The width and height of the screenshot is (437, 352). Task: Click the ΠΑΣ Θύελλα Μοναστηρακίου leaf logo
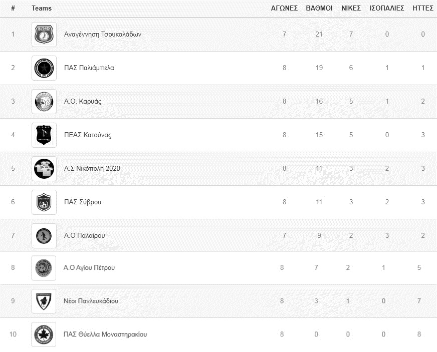click(x=44, y=334)
